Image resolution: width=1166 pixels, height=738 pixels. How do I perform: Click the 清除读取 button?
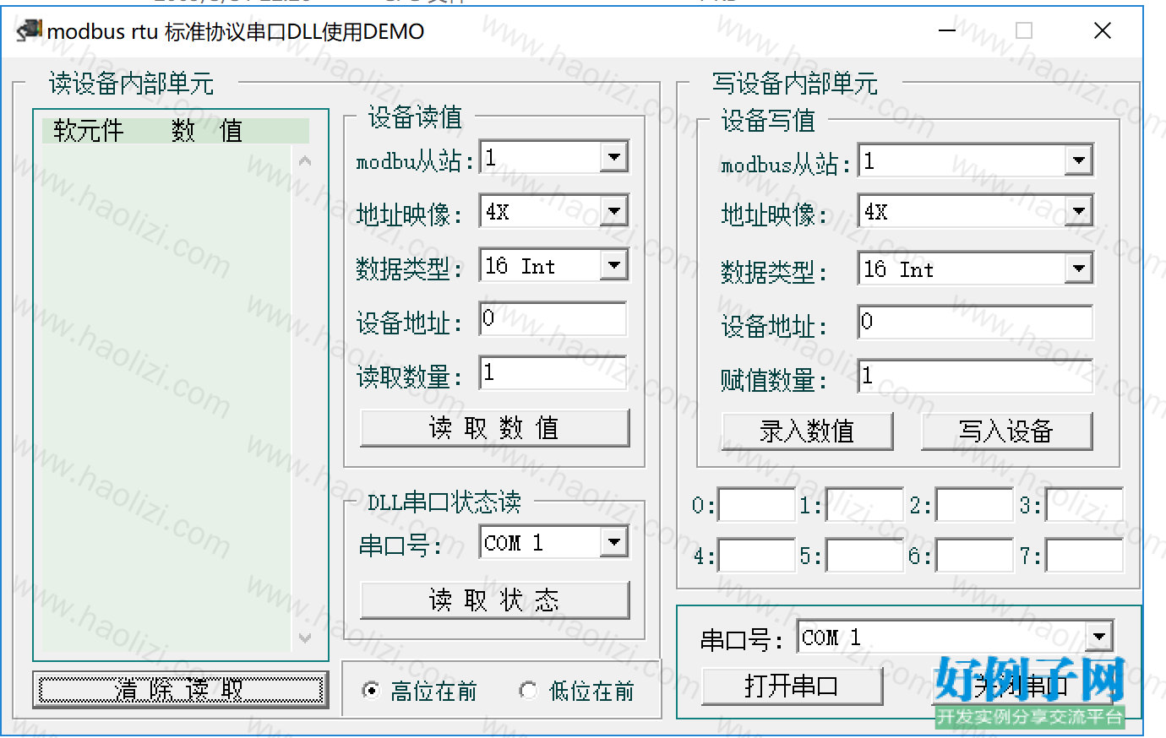(181, 690)
